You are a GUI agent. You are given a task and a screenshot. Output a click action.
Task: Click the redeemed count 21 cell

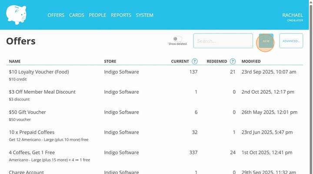(x=233, y=72)
